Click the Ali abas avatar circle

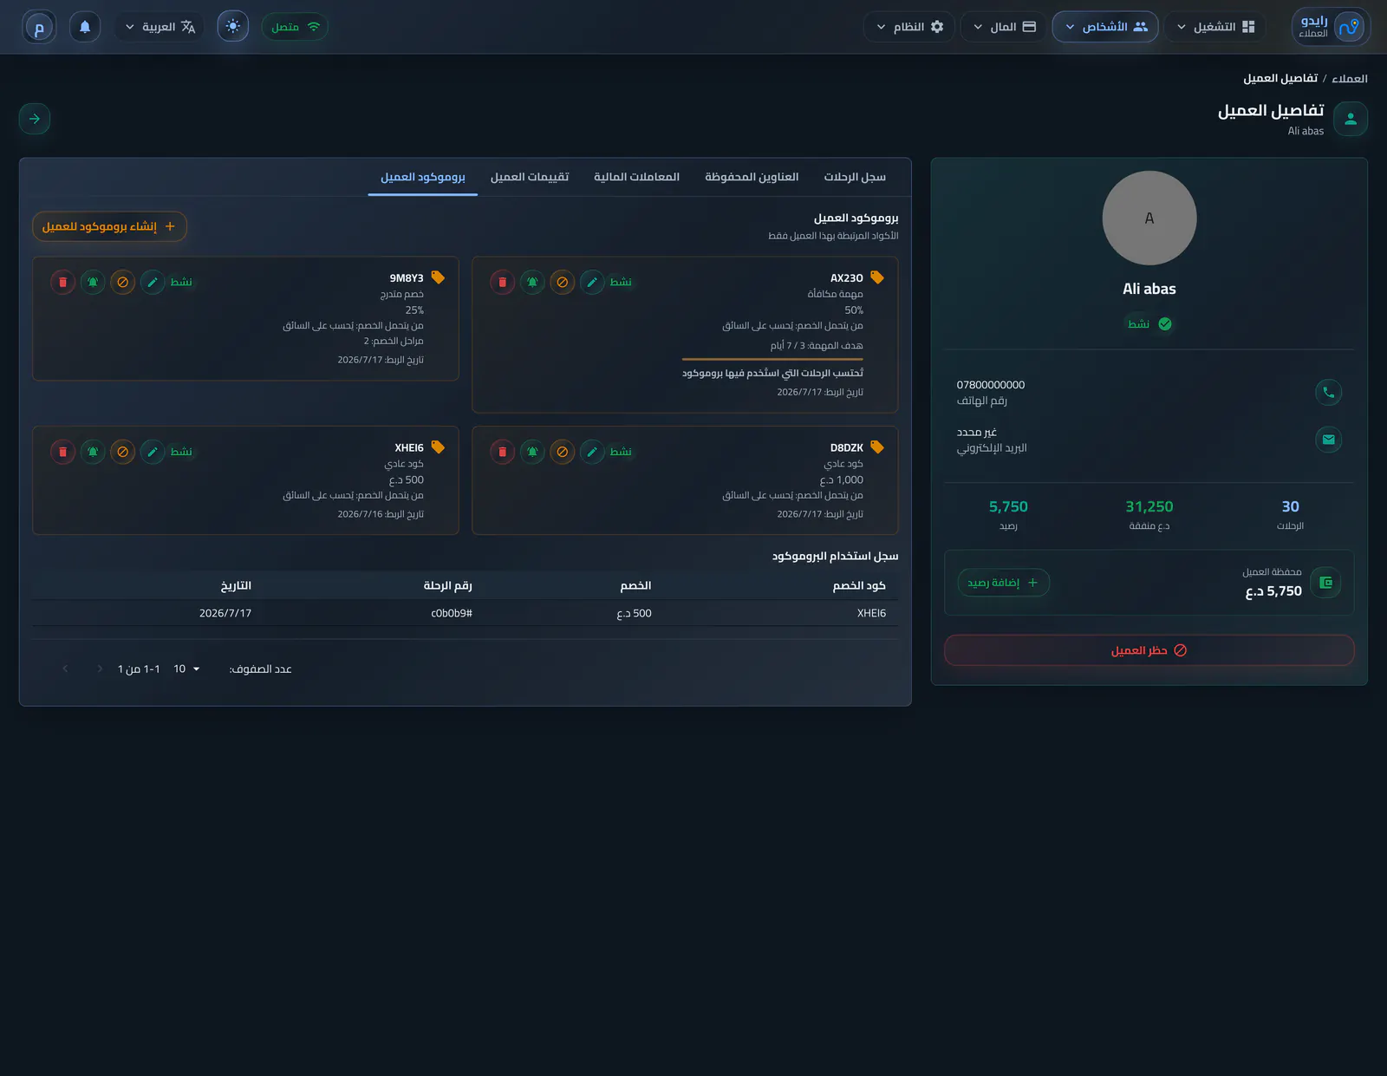1149,218
